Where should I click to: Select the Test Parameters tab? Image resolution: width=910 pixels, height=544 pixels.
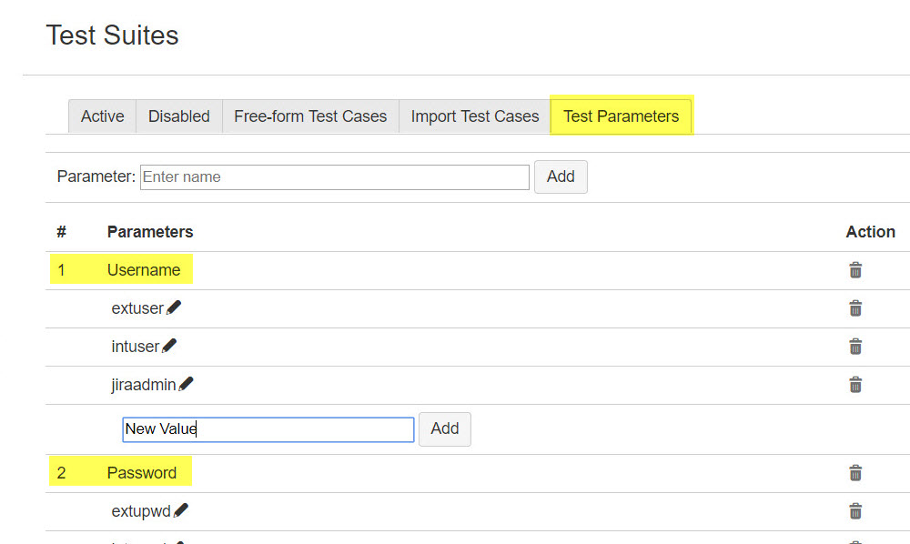point(621,116)
